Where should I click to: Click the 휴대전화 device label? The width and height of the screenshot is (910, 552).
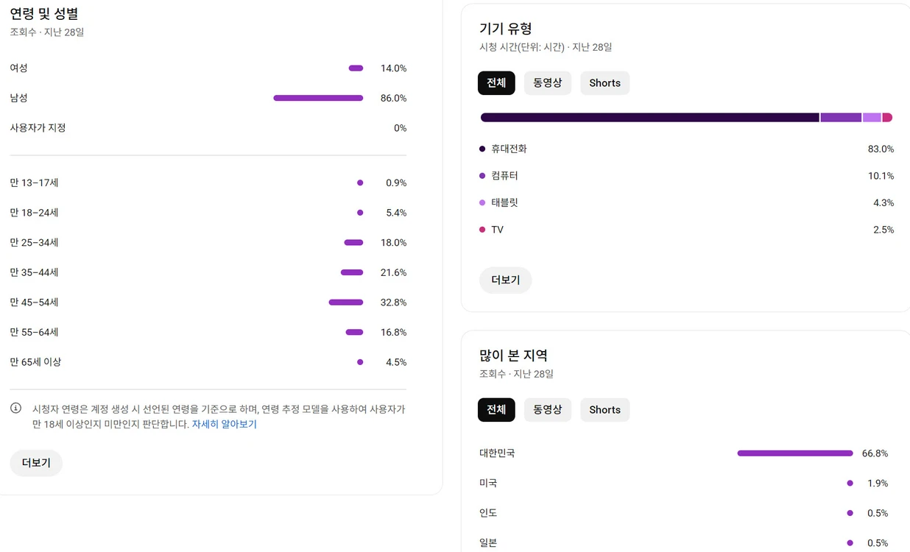pyautogui.click(x=509, y=149)
